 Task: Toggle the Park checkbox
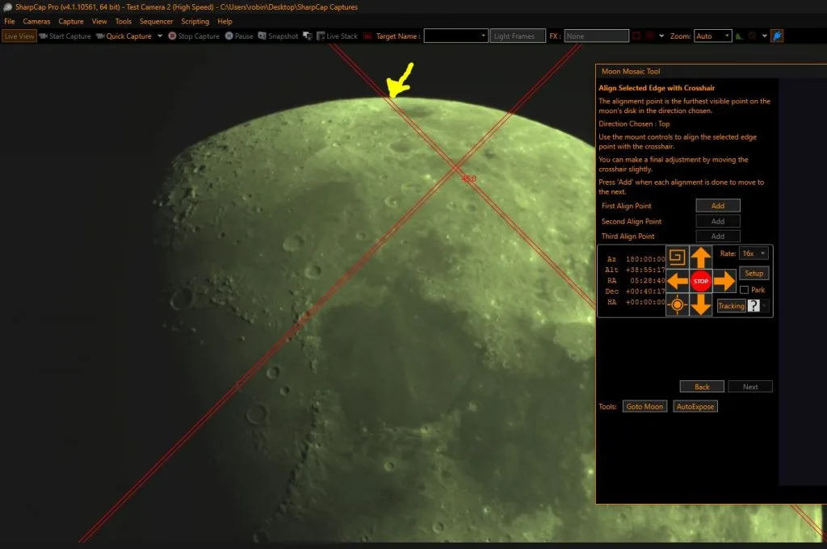[x=744, y=290]
